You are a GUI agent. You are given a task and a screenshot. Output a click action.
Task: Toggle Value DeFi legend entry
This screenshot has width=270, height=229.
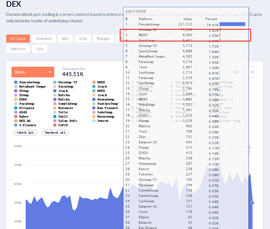point(65,121)
